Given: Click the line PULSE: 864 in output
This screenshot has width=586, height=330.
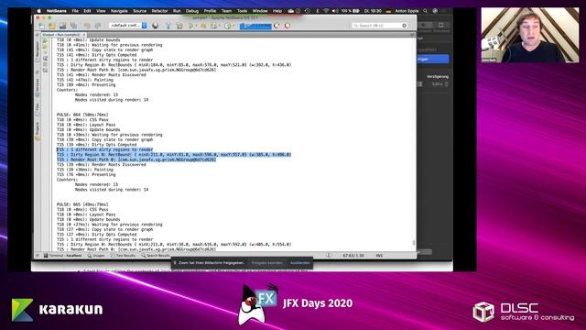Looking at the screenshot, I should point(82,115).
